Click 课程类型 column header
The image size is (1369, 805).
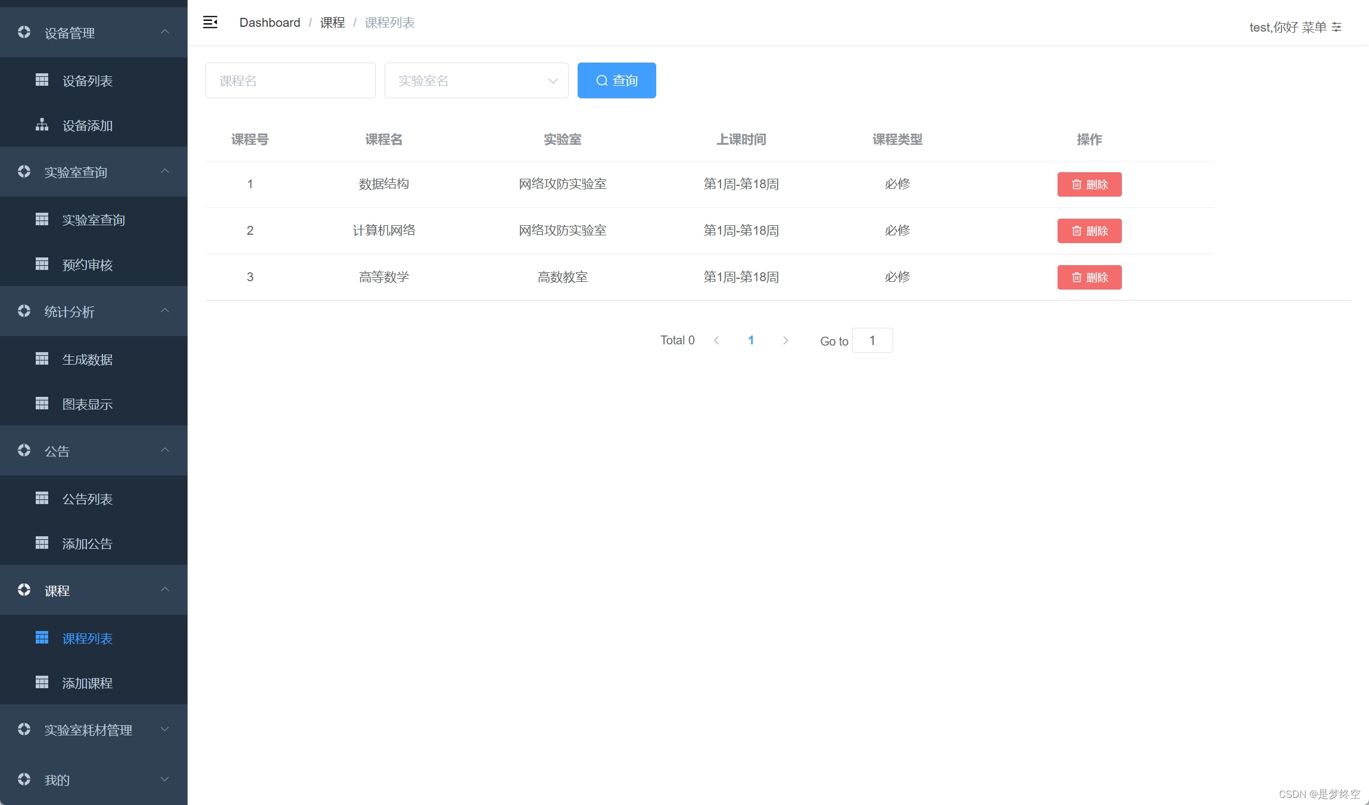(x=897, y=139)
